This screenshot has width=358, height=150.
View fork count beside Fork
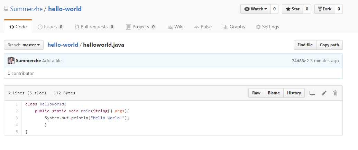339,9
